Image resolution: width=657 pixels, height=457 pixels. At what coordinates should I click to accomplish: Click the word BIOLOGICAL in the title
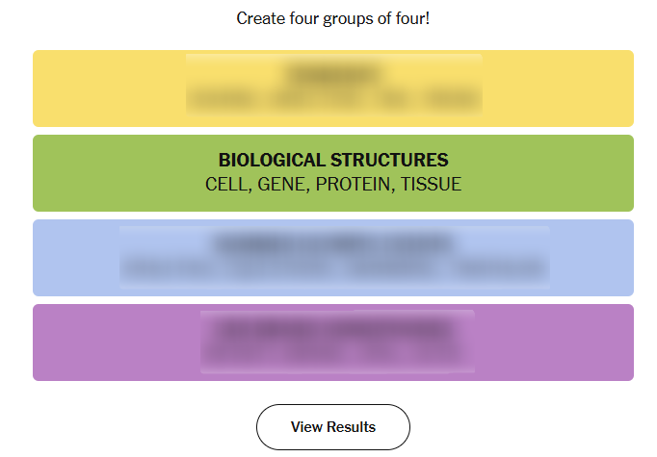tap(272, 160)
